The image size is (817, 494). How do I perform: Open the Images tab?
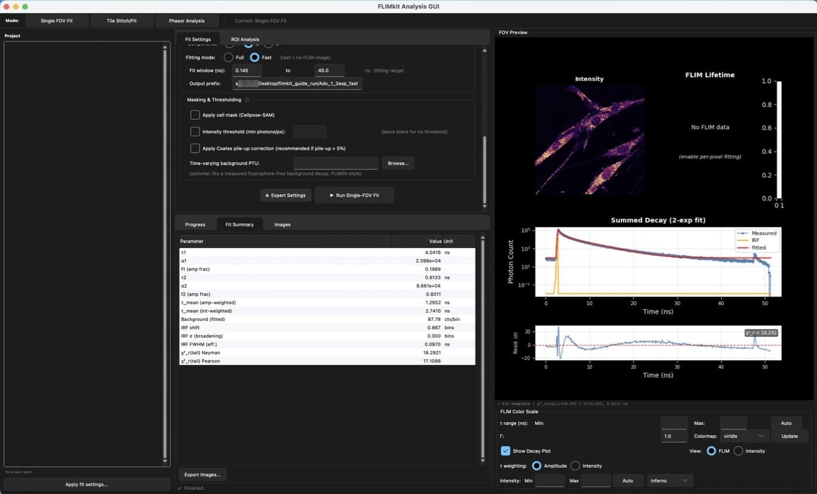pos(282,224)
